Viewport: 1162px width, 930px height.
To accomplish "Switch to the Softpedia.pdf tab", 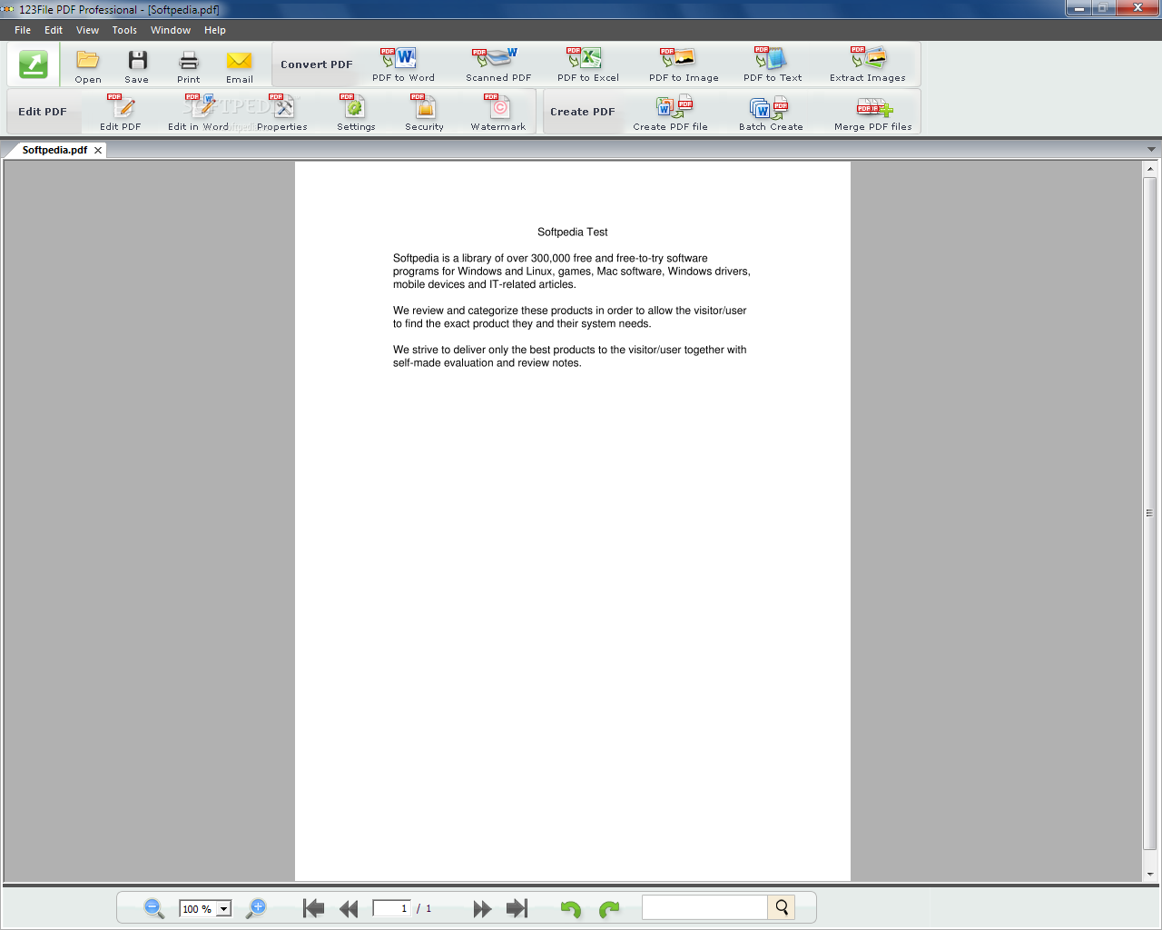I will (x=54, y=150).
